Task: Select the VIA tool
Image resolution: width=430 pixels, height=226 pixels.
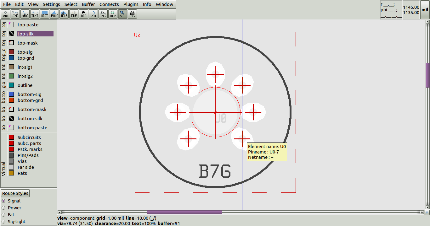Action: click(x=6, y=14)
